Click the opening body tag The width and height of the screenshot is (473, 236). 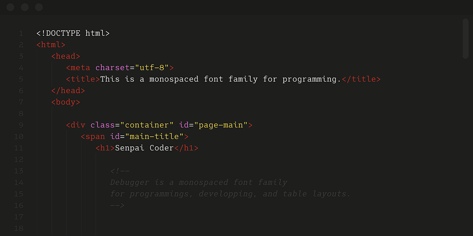pyautogui.click(x=65, y=102)
